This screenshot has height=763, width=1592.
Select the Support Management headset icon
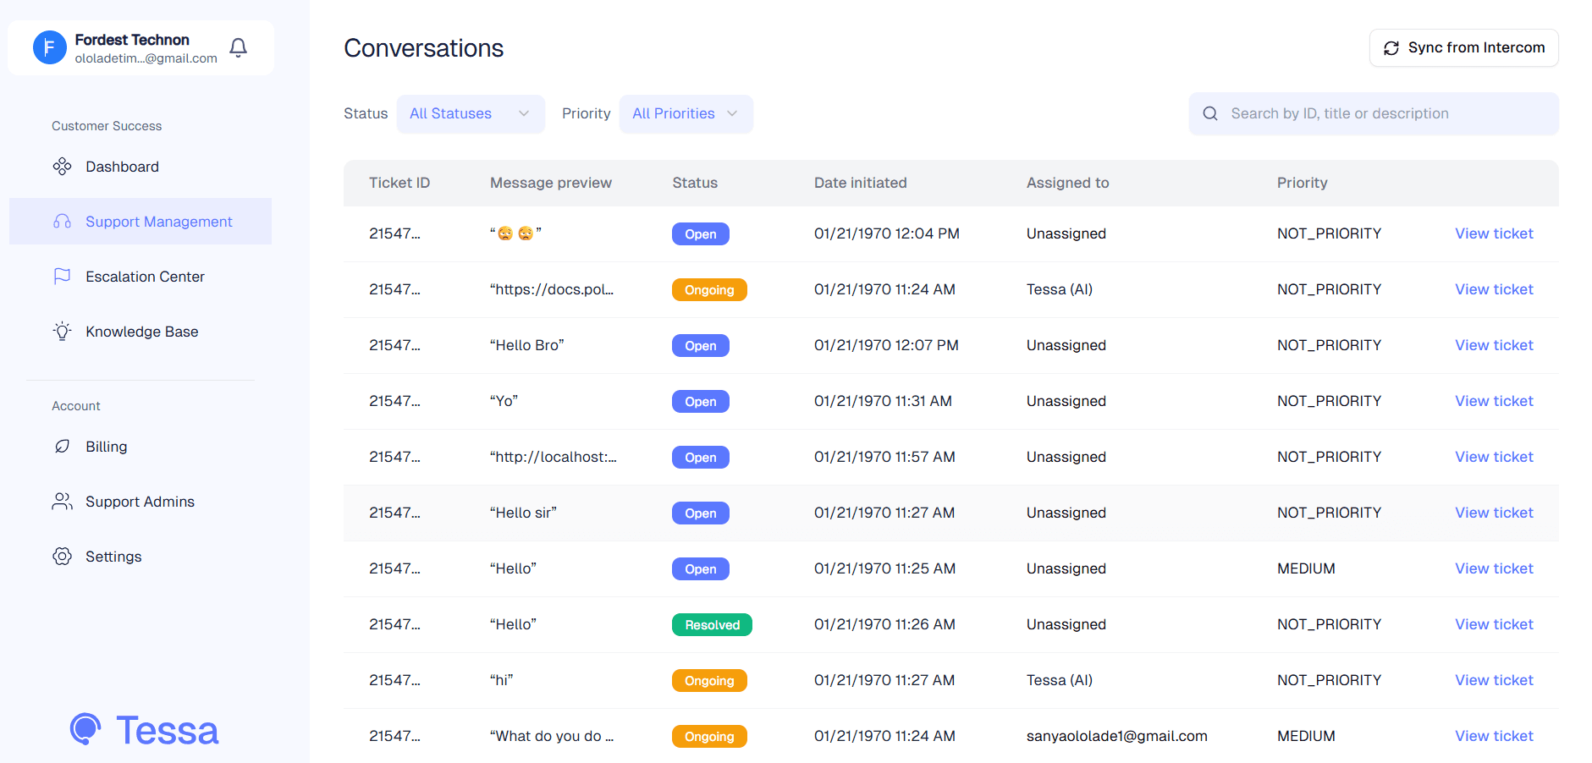point(62,221)
